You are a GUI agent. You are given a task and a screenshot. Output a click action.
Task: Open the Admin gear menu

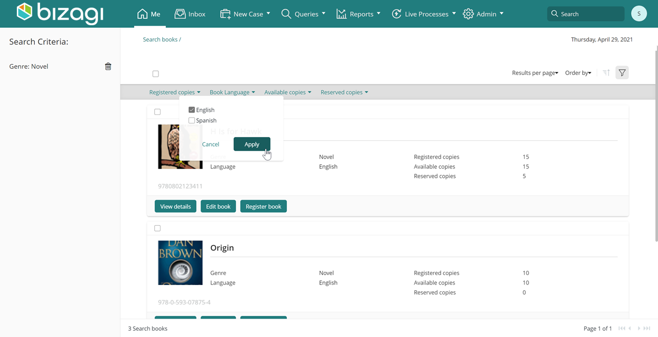click(483, 14)
